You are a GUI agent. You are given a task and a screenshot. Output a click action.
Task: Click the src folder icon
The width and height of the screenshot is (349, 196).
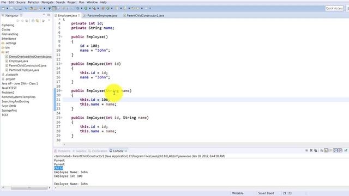click(x=3, y=52)
